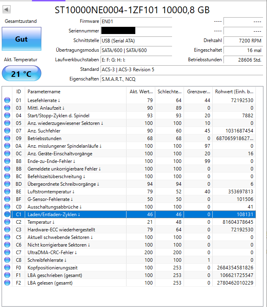Image resolution: width=267 pixels, height=307 pixels.
Task: Click status icon for Mittl. Anlaufzeit row
Action: point(7,108)
